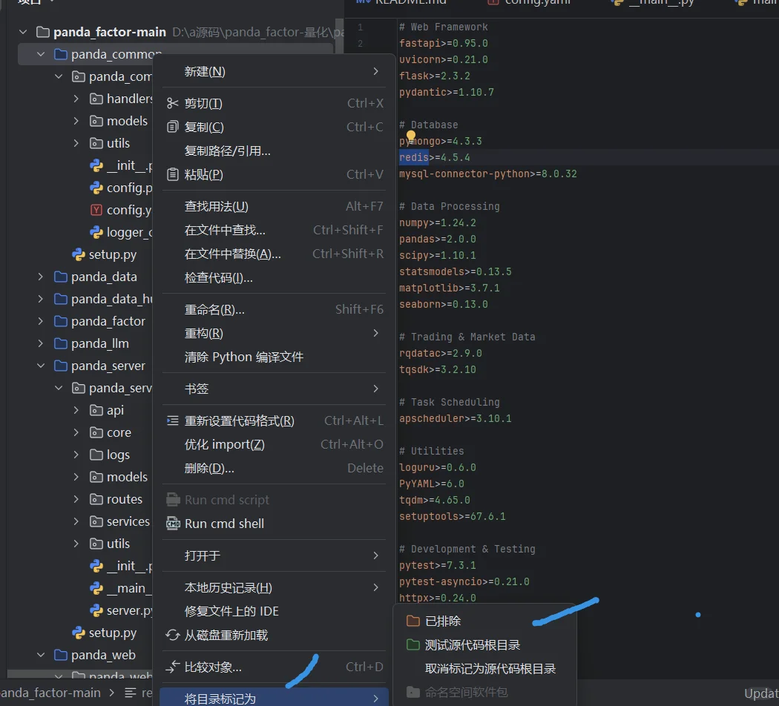Click the # Trading & Market Data comment
The image size is (779, 706).
[x=467, y=337]
